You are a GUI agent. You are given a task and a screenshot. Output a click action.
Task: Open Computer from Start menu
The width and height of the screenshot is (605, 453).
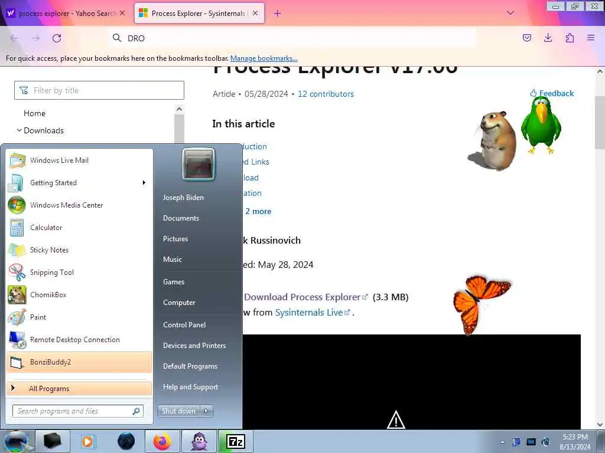click(x=179, y=303)
